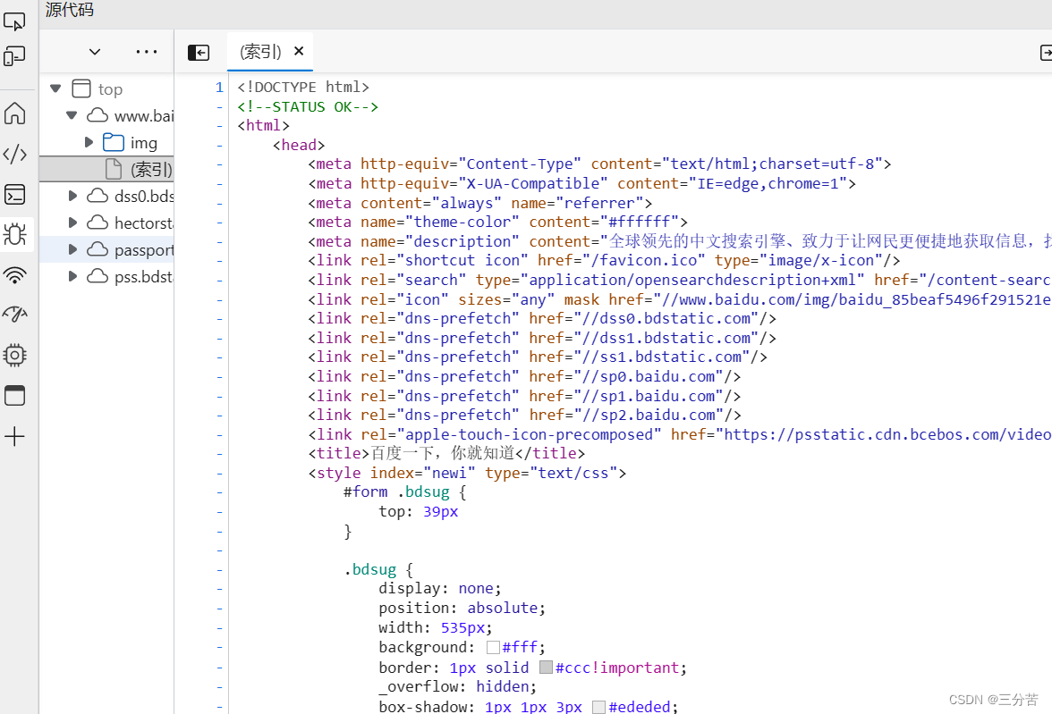The width and height of the screenshot is (1052, 714).
Task: Click the 源代码 panel title
Action: pyautogui.click(x=70, y=10)
